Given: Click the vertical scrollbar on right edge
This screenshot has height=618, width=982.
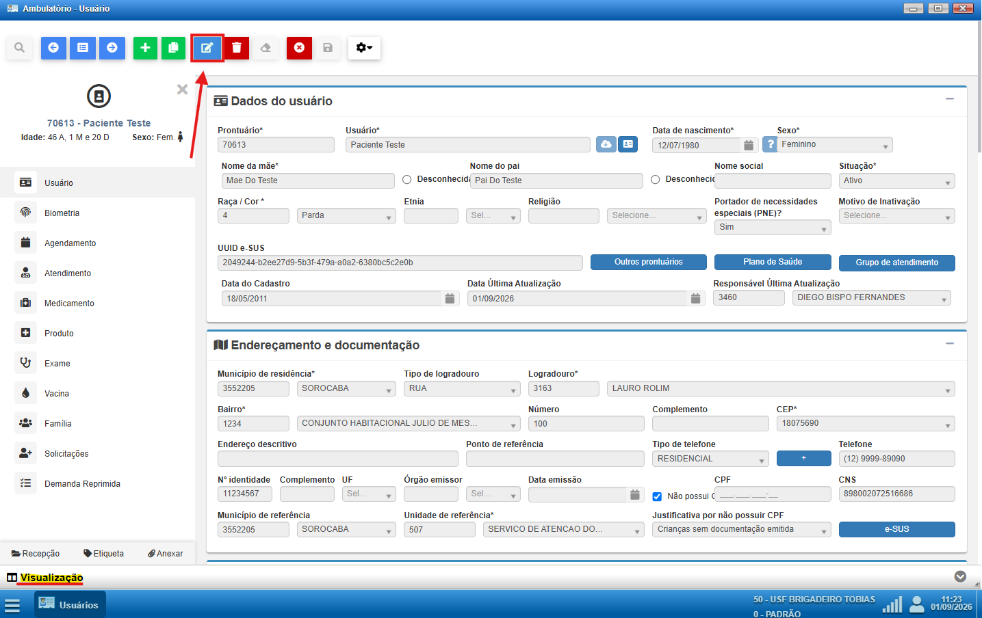Looking at the screenshot, I should 979,86.
